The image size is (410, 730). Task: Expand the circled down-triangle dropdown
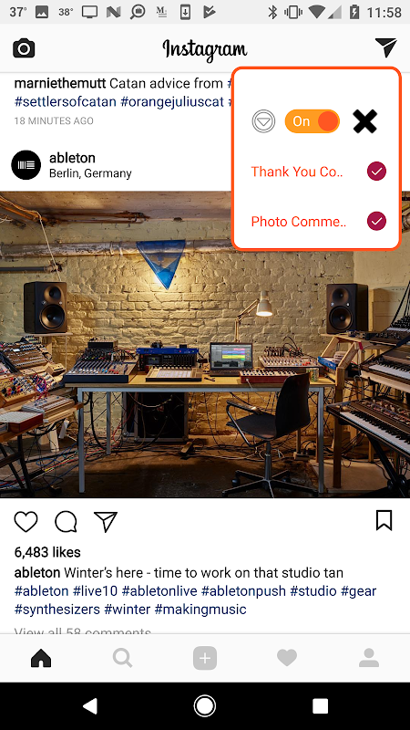pyautogui.click(x=263, y=121)
